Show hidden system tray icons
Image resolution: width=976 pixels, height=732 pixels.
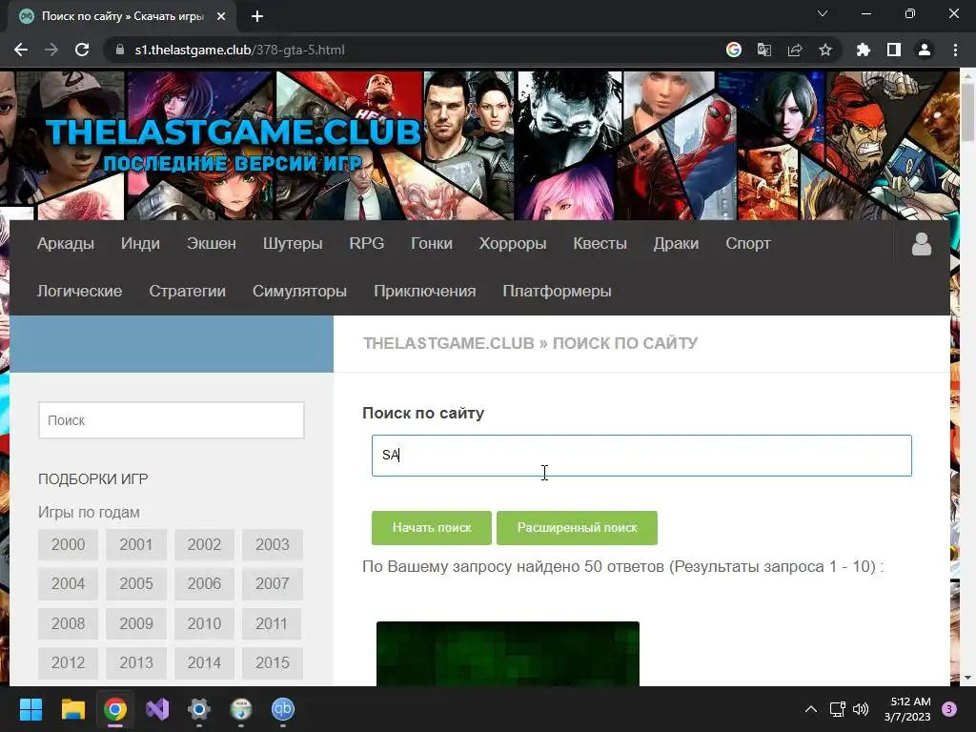point(811,709)
